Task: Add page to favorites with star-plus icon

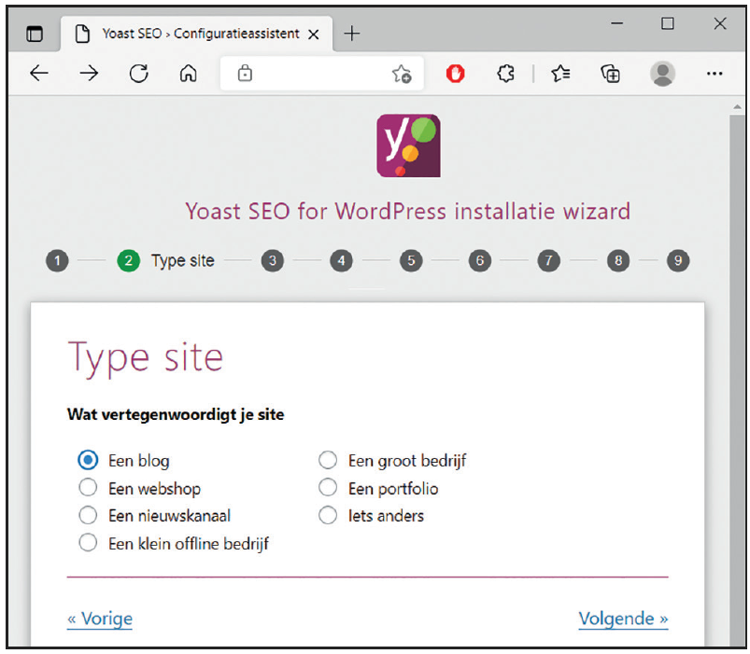Action: (x=402, y=74)
